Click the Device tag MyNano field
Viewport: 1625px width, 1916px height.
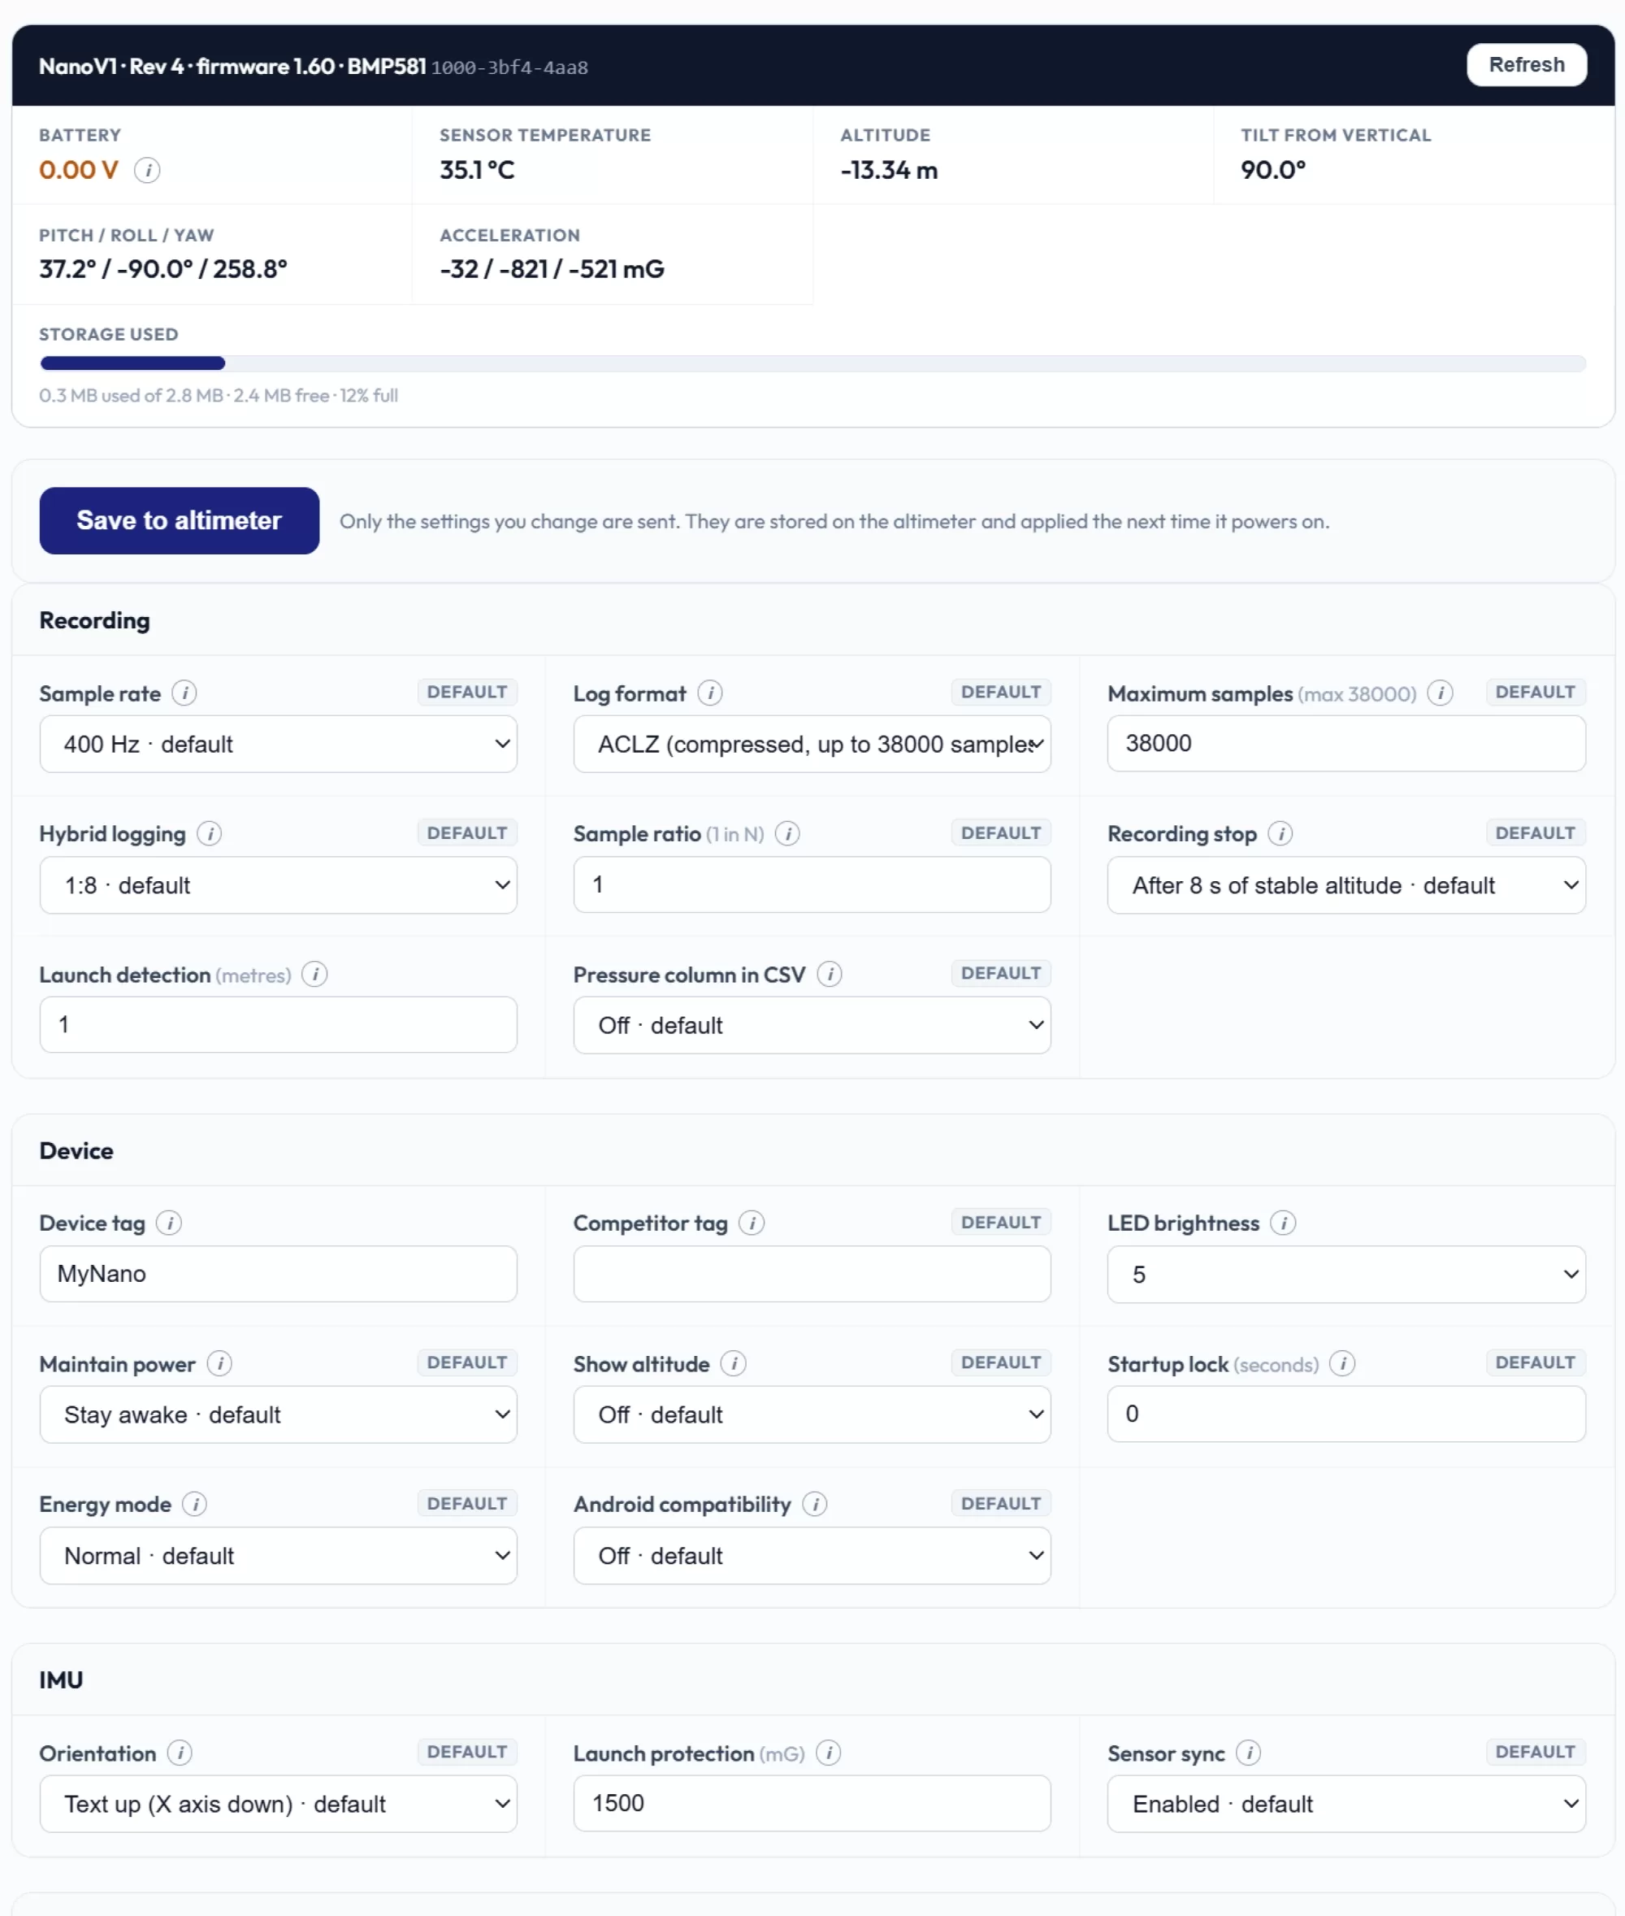(x=278, y=1274)
